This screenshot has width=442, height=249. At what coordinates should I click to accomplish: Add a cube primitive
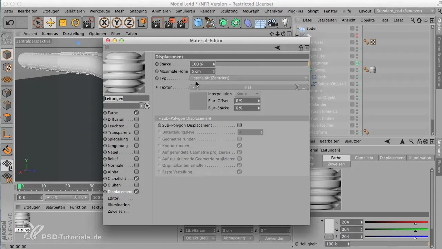tap(198, 23)
